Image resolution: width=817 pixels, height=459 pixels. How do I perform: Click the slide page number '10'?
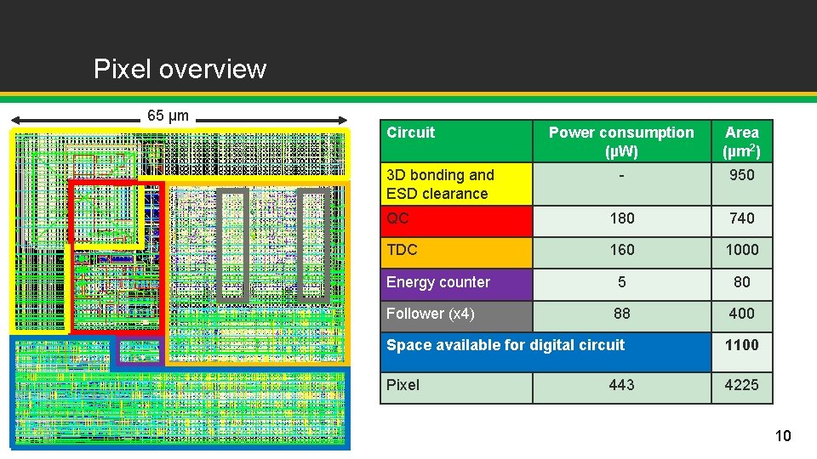[783, 435]
